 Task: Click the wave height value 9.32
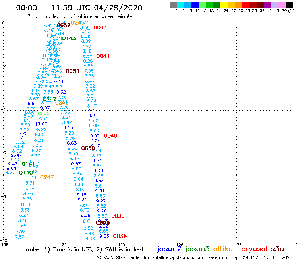tap(61, 92)
